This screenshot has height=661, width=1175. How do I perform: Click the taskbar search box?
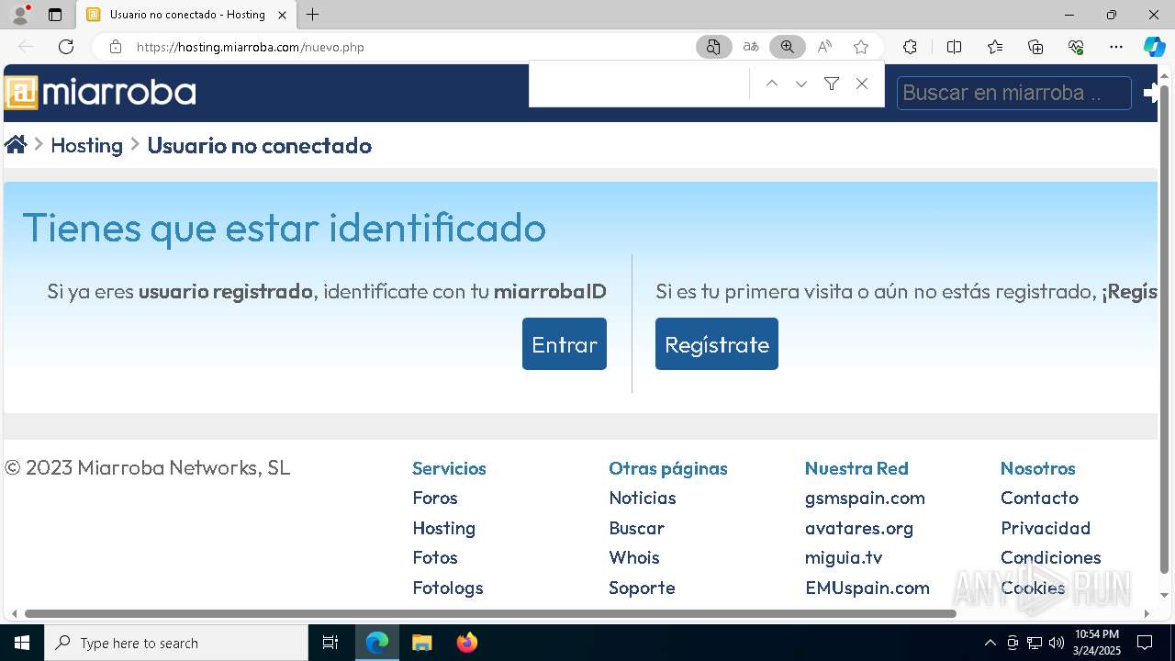point(176,643)
